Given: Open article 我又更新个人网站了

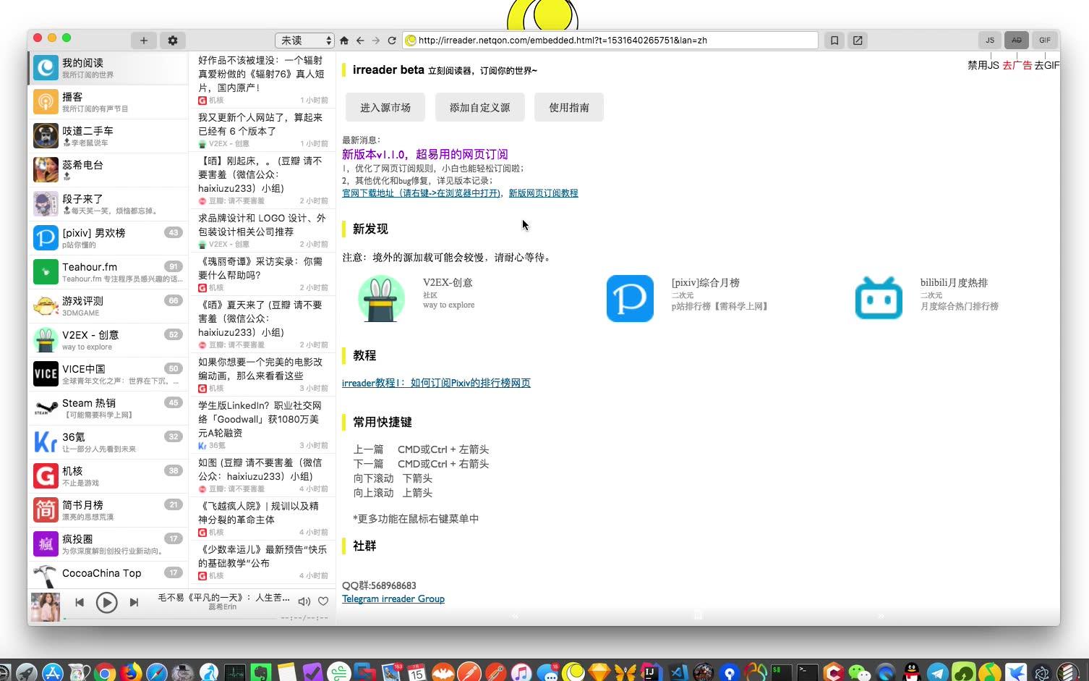Looking at the screenshot, I should coord(262,130).
